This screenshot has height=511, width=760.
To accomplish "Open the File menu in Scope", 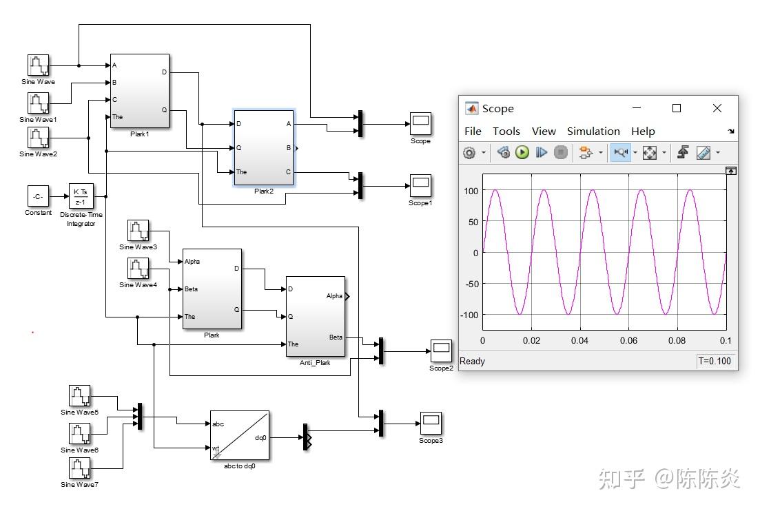I will [473, 132].
